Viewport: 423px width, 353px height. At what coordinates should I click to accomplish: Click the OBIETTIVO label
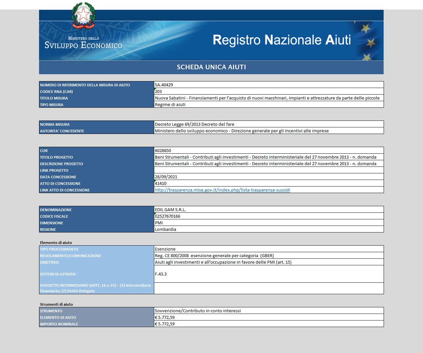tap(49, 262)
